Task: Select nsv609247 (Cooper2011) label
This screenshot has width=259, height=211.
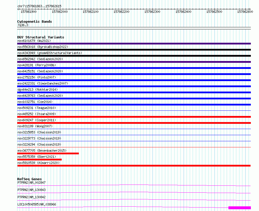Action: pyautogui.click(x=37, y=120)
